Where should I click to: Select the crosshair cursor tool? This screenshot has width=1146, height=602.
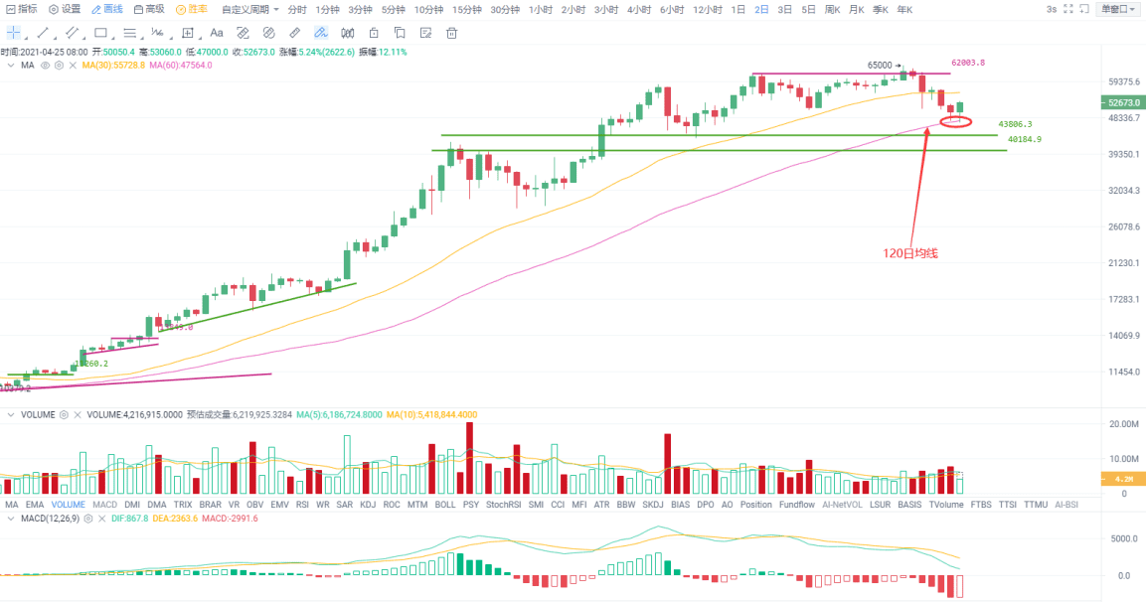(13, 33)
